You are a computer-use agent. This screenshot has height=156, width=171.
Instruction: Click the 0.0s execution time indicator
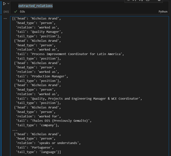(22, 12)
